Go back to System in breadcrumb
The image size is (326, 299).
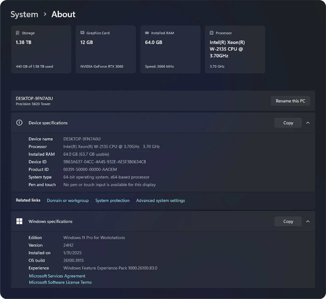tap(24, 14)
